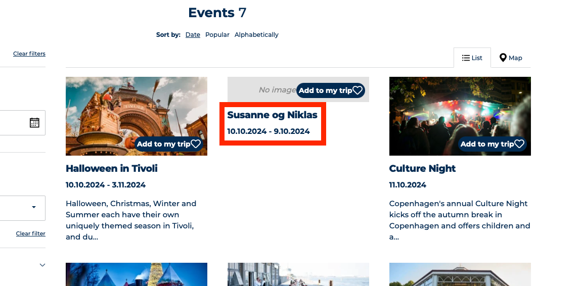The width and height of the screenshot is (581, 286).
Task: Open the dropdown arrow in sidebar filter
Action: [x=34, y=207]
